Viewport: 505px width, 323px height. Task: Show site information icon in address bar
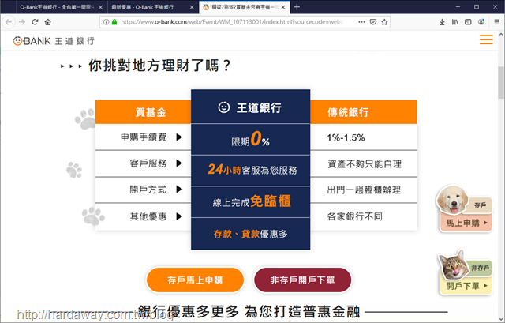106,22
